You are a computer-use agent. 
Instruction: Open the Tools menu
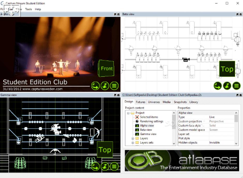coord(28,9)
